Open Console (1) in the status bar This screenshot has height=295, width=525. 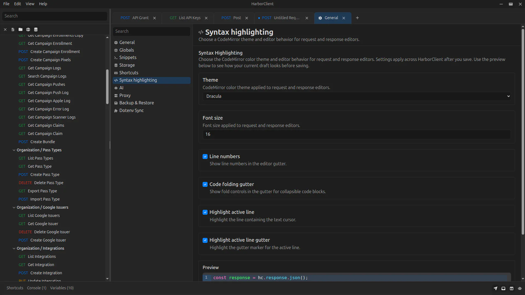click(x=37, y=288)
